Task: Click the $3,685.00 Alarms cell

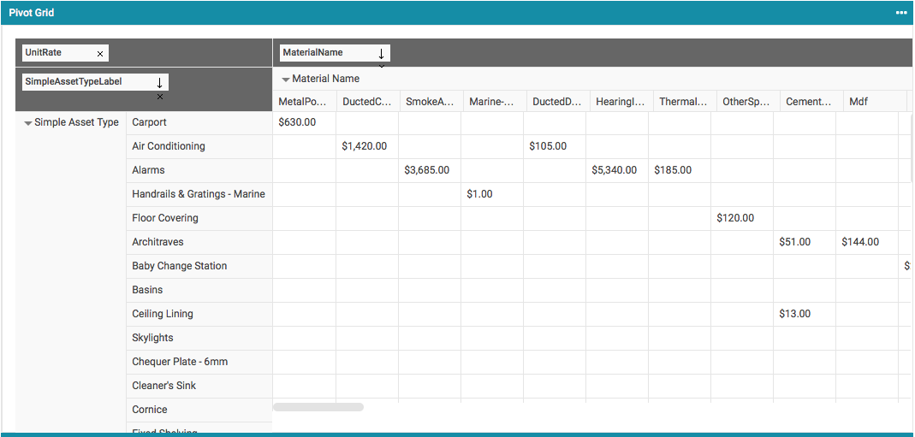Action: pyautogui.click(x=430, y=170)
